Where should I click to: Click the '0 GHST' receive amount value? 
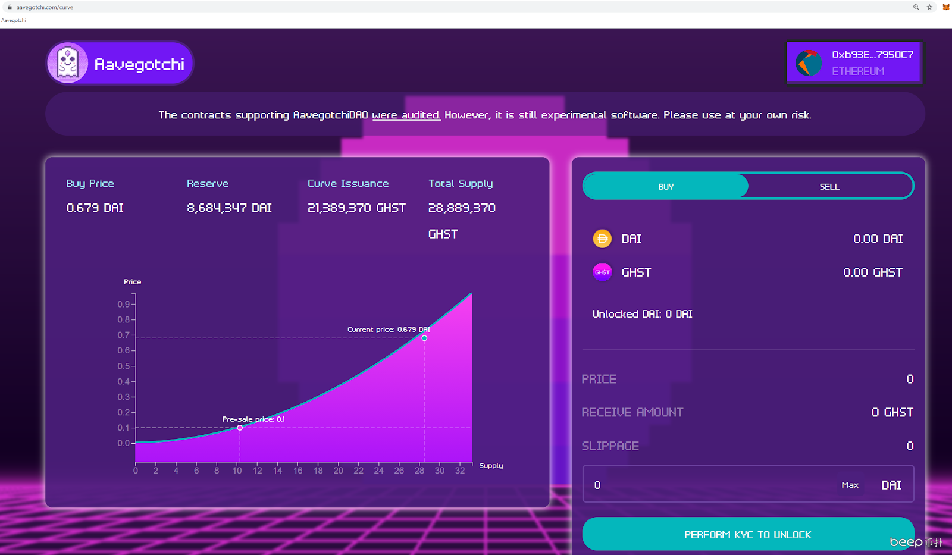892,412
